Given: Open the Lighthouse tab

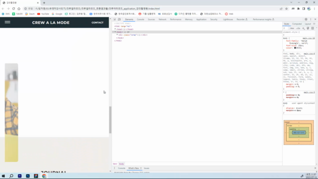Looking at the screenshot, I should click(x=228, y=19).
